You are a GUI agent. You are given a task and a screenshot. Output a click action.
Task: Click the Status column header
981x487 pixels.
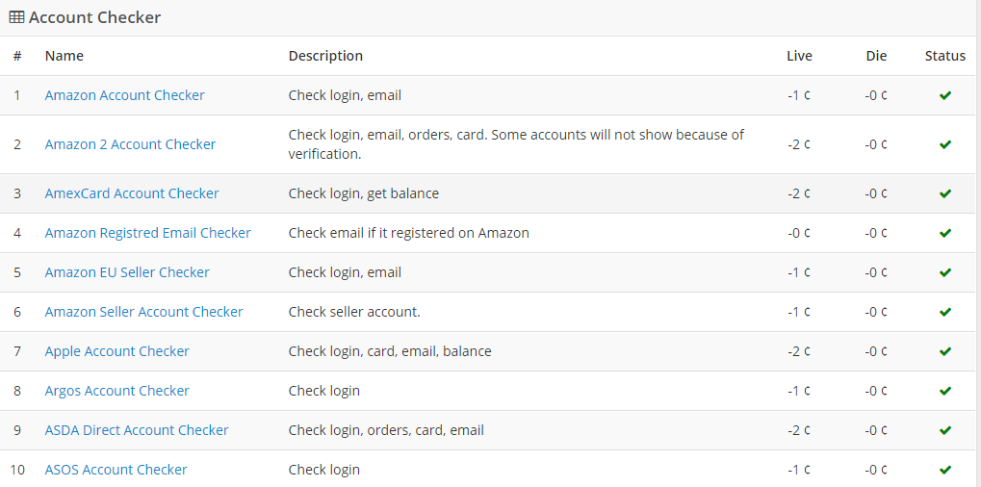[944, 56]
